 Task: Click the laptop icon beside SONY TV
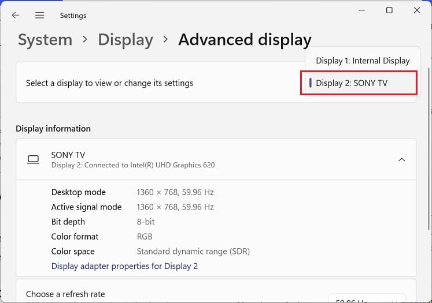(x=33, y=159)
